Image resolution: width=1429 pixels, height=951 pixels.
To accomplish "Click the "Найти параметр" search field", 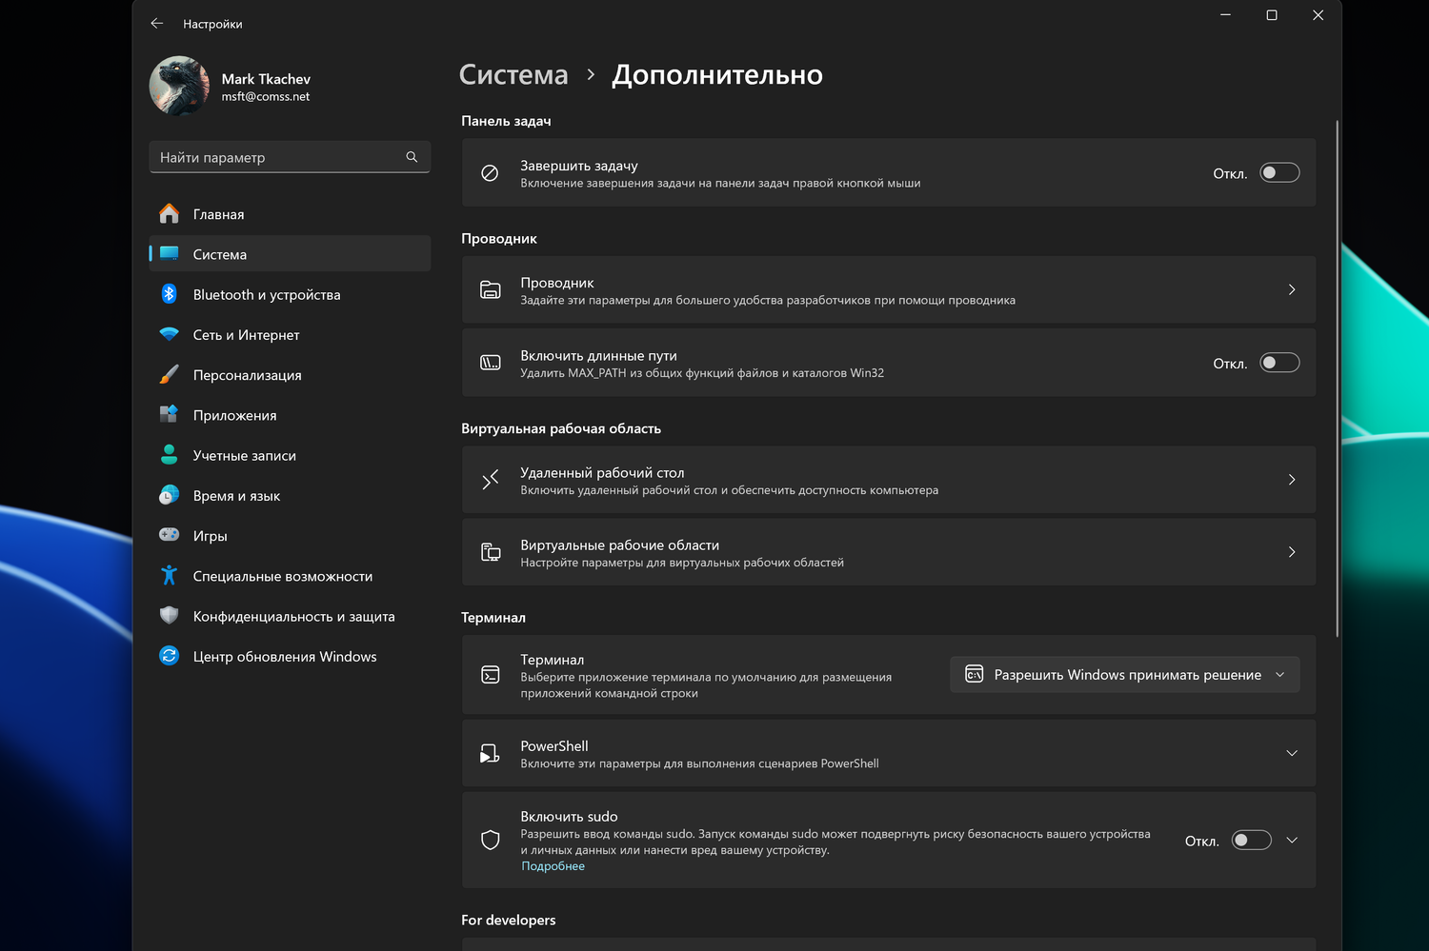I will click(278, 157).
